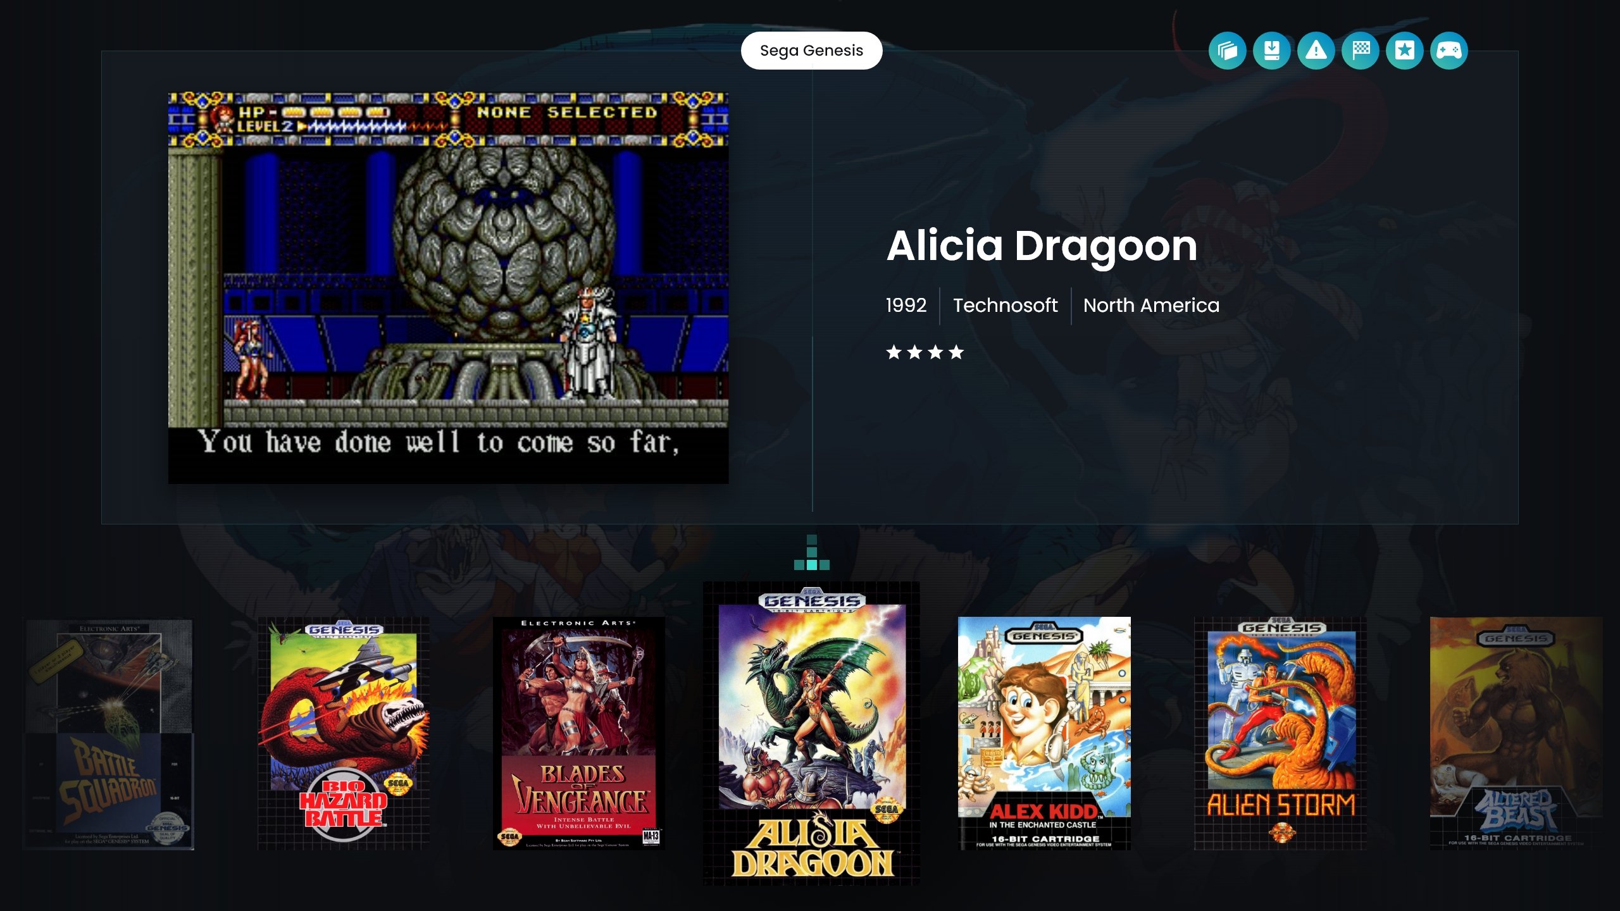Viewport: 1620px width, 911px height.
Task: Click the North America region label
Action: [1151, 306]
